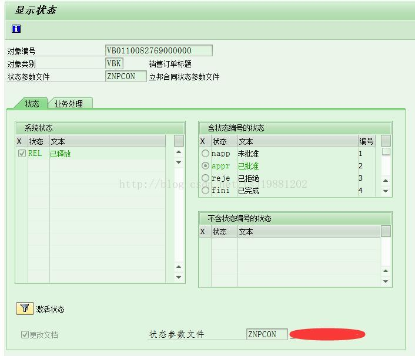Click the 已完成 text cell

point(248,191)
